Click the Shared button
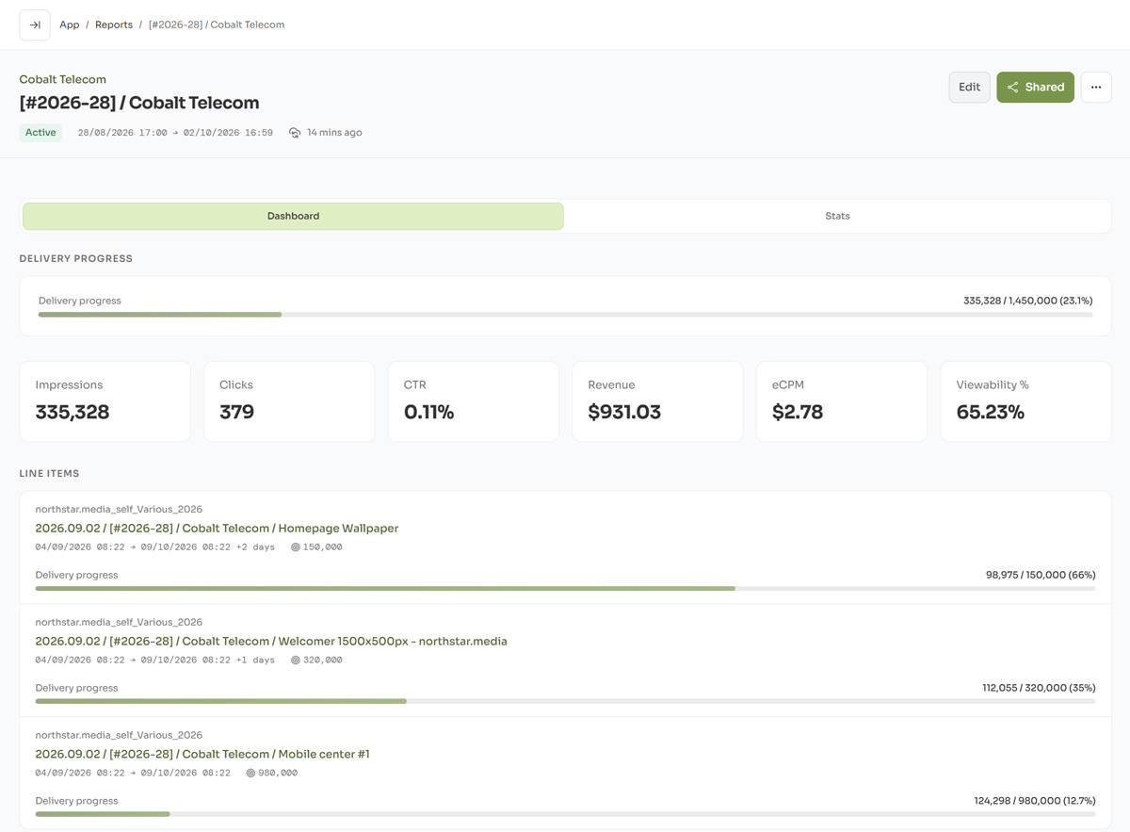Image resolution: width=1130 pixels, height=832 pixels. (1035, 87)
